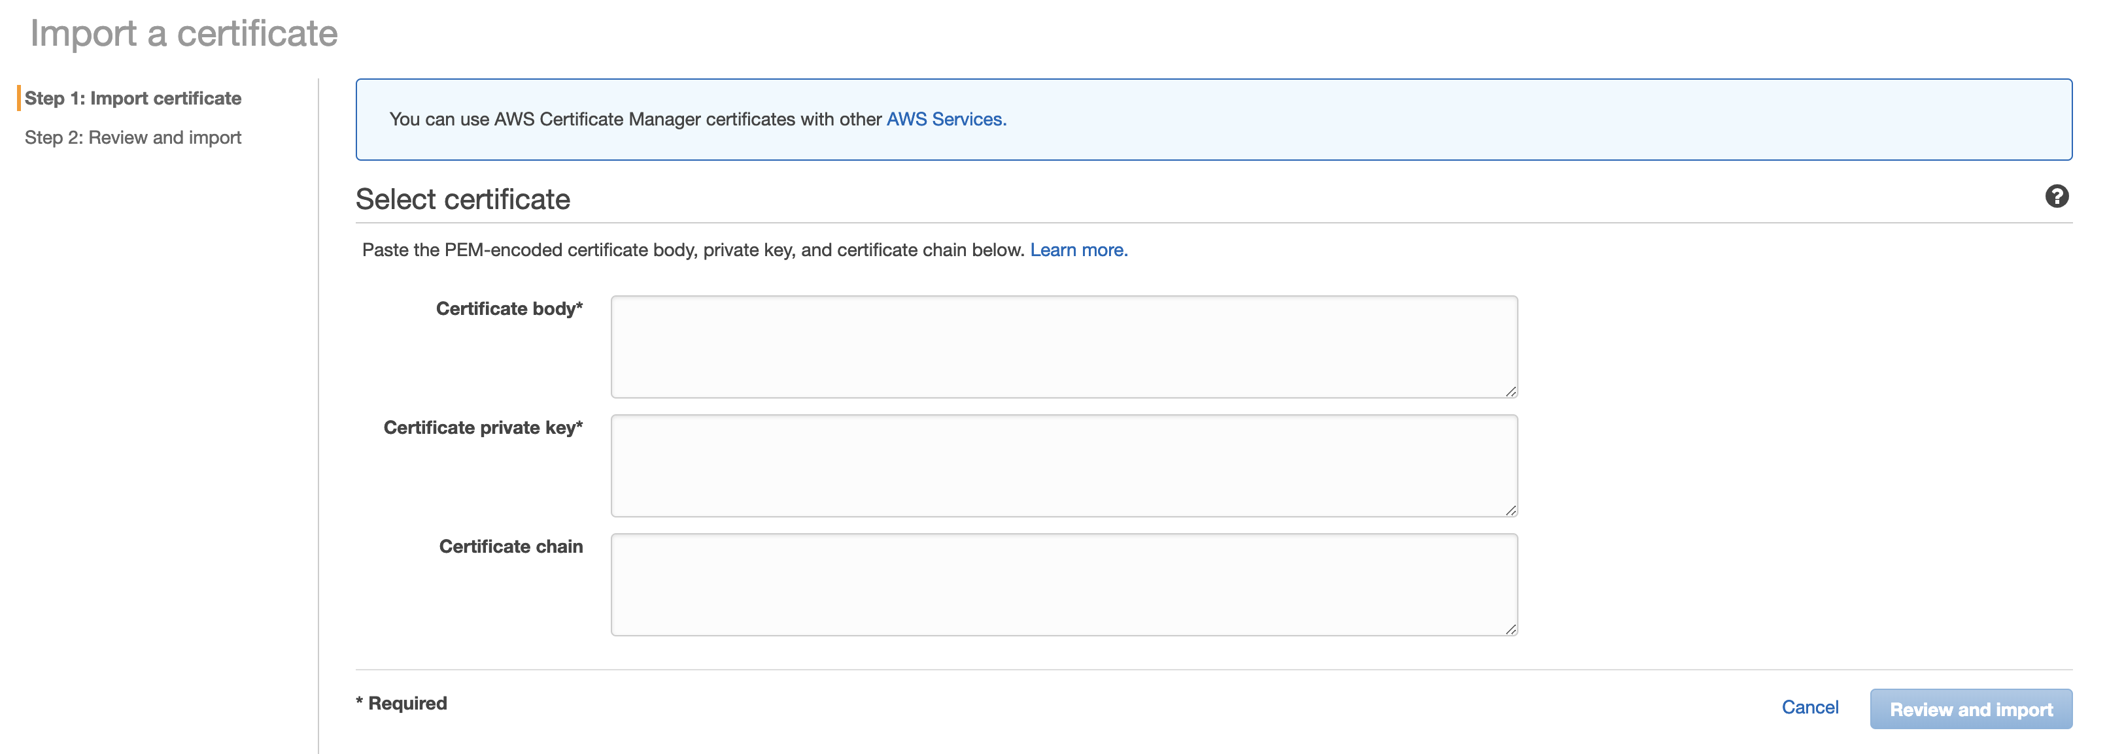Click the Certificate body* label

[x=509, y=309]
